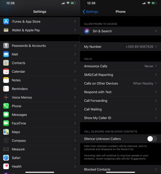Open Blocked Contacts list
The image size is (161, 174).
[x=120, y=169]
